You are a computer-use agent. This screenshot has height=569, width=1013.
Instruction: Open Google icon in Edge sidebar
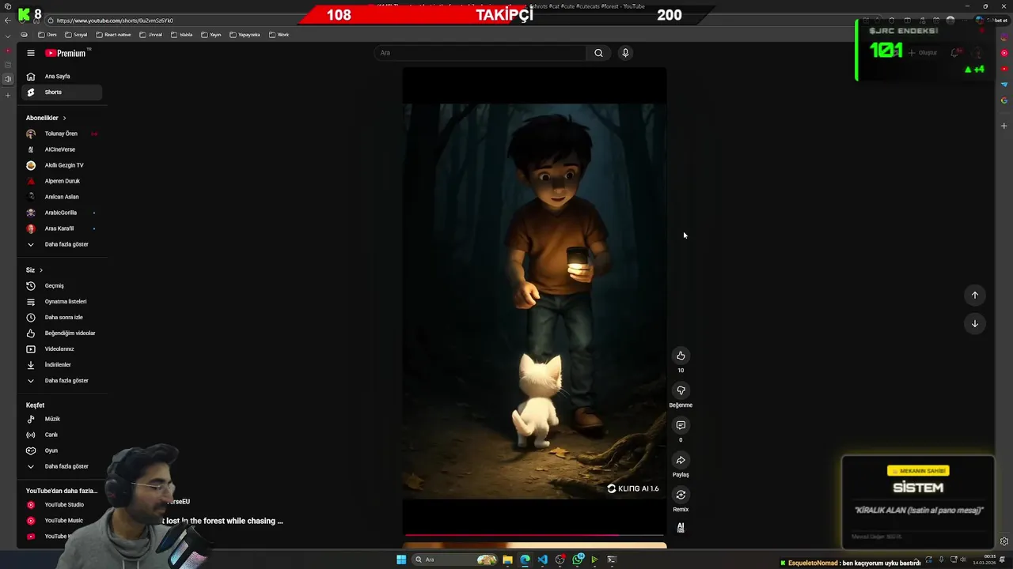pos(1004,100)
